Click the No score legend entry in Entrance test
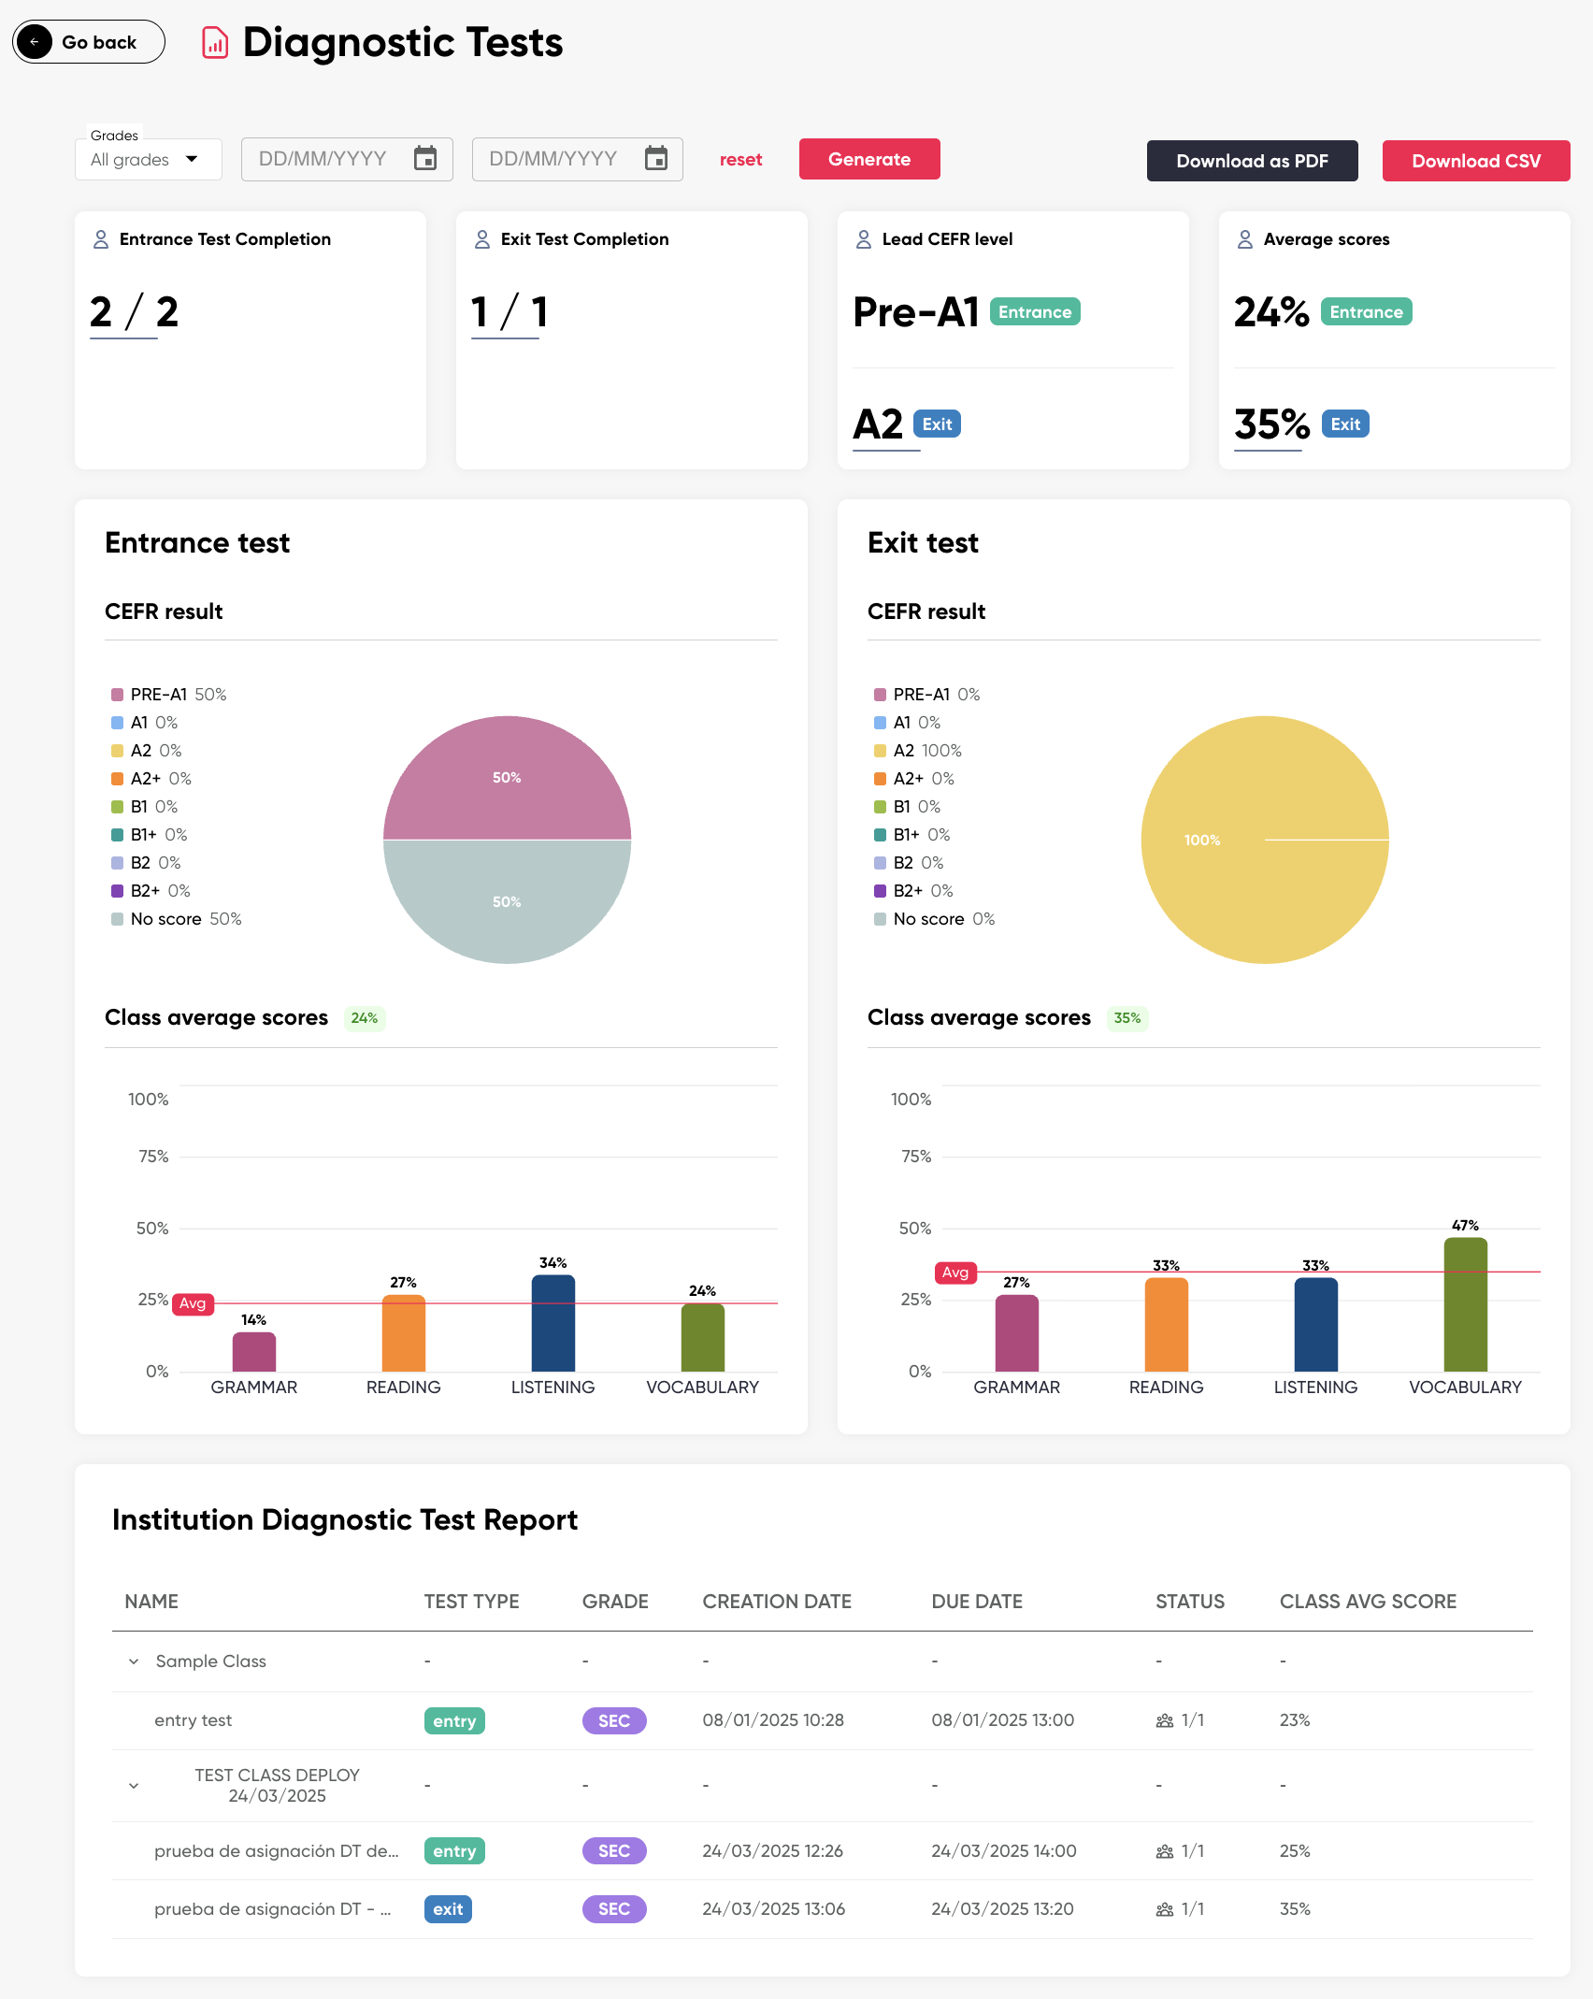 176,919
